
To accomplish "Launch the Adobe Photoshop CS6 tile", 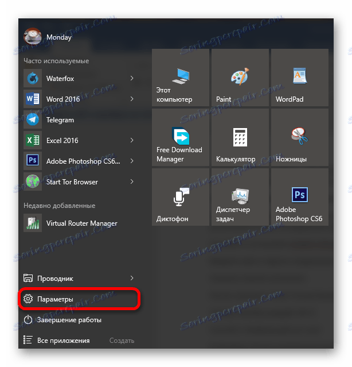I will [300, 197].
